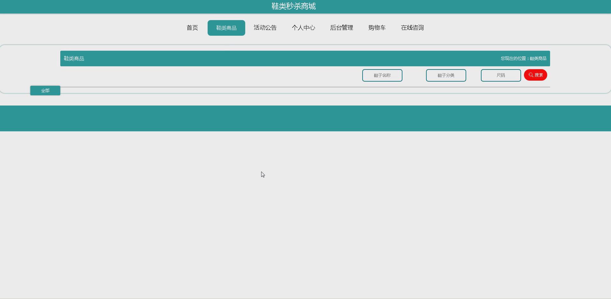Click the 鞋子名称 name input field
Screen dimensions: 611x299
(x=382, y=75)
